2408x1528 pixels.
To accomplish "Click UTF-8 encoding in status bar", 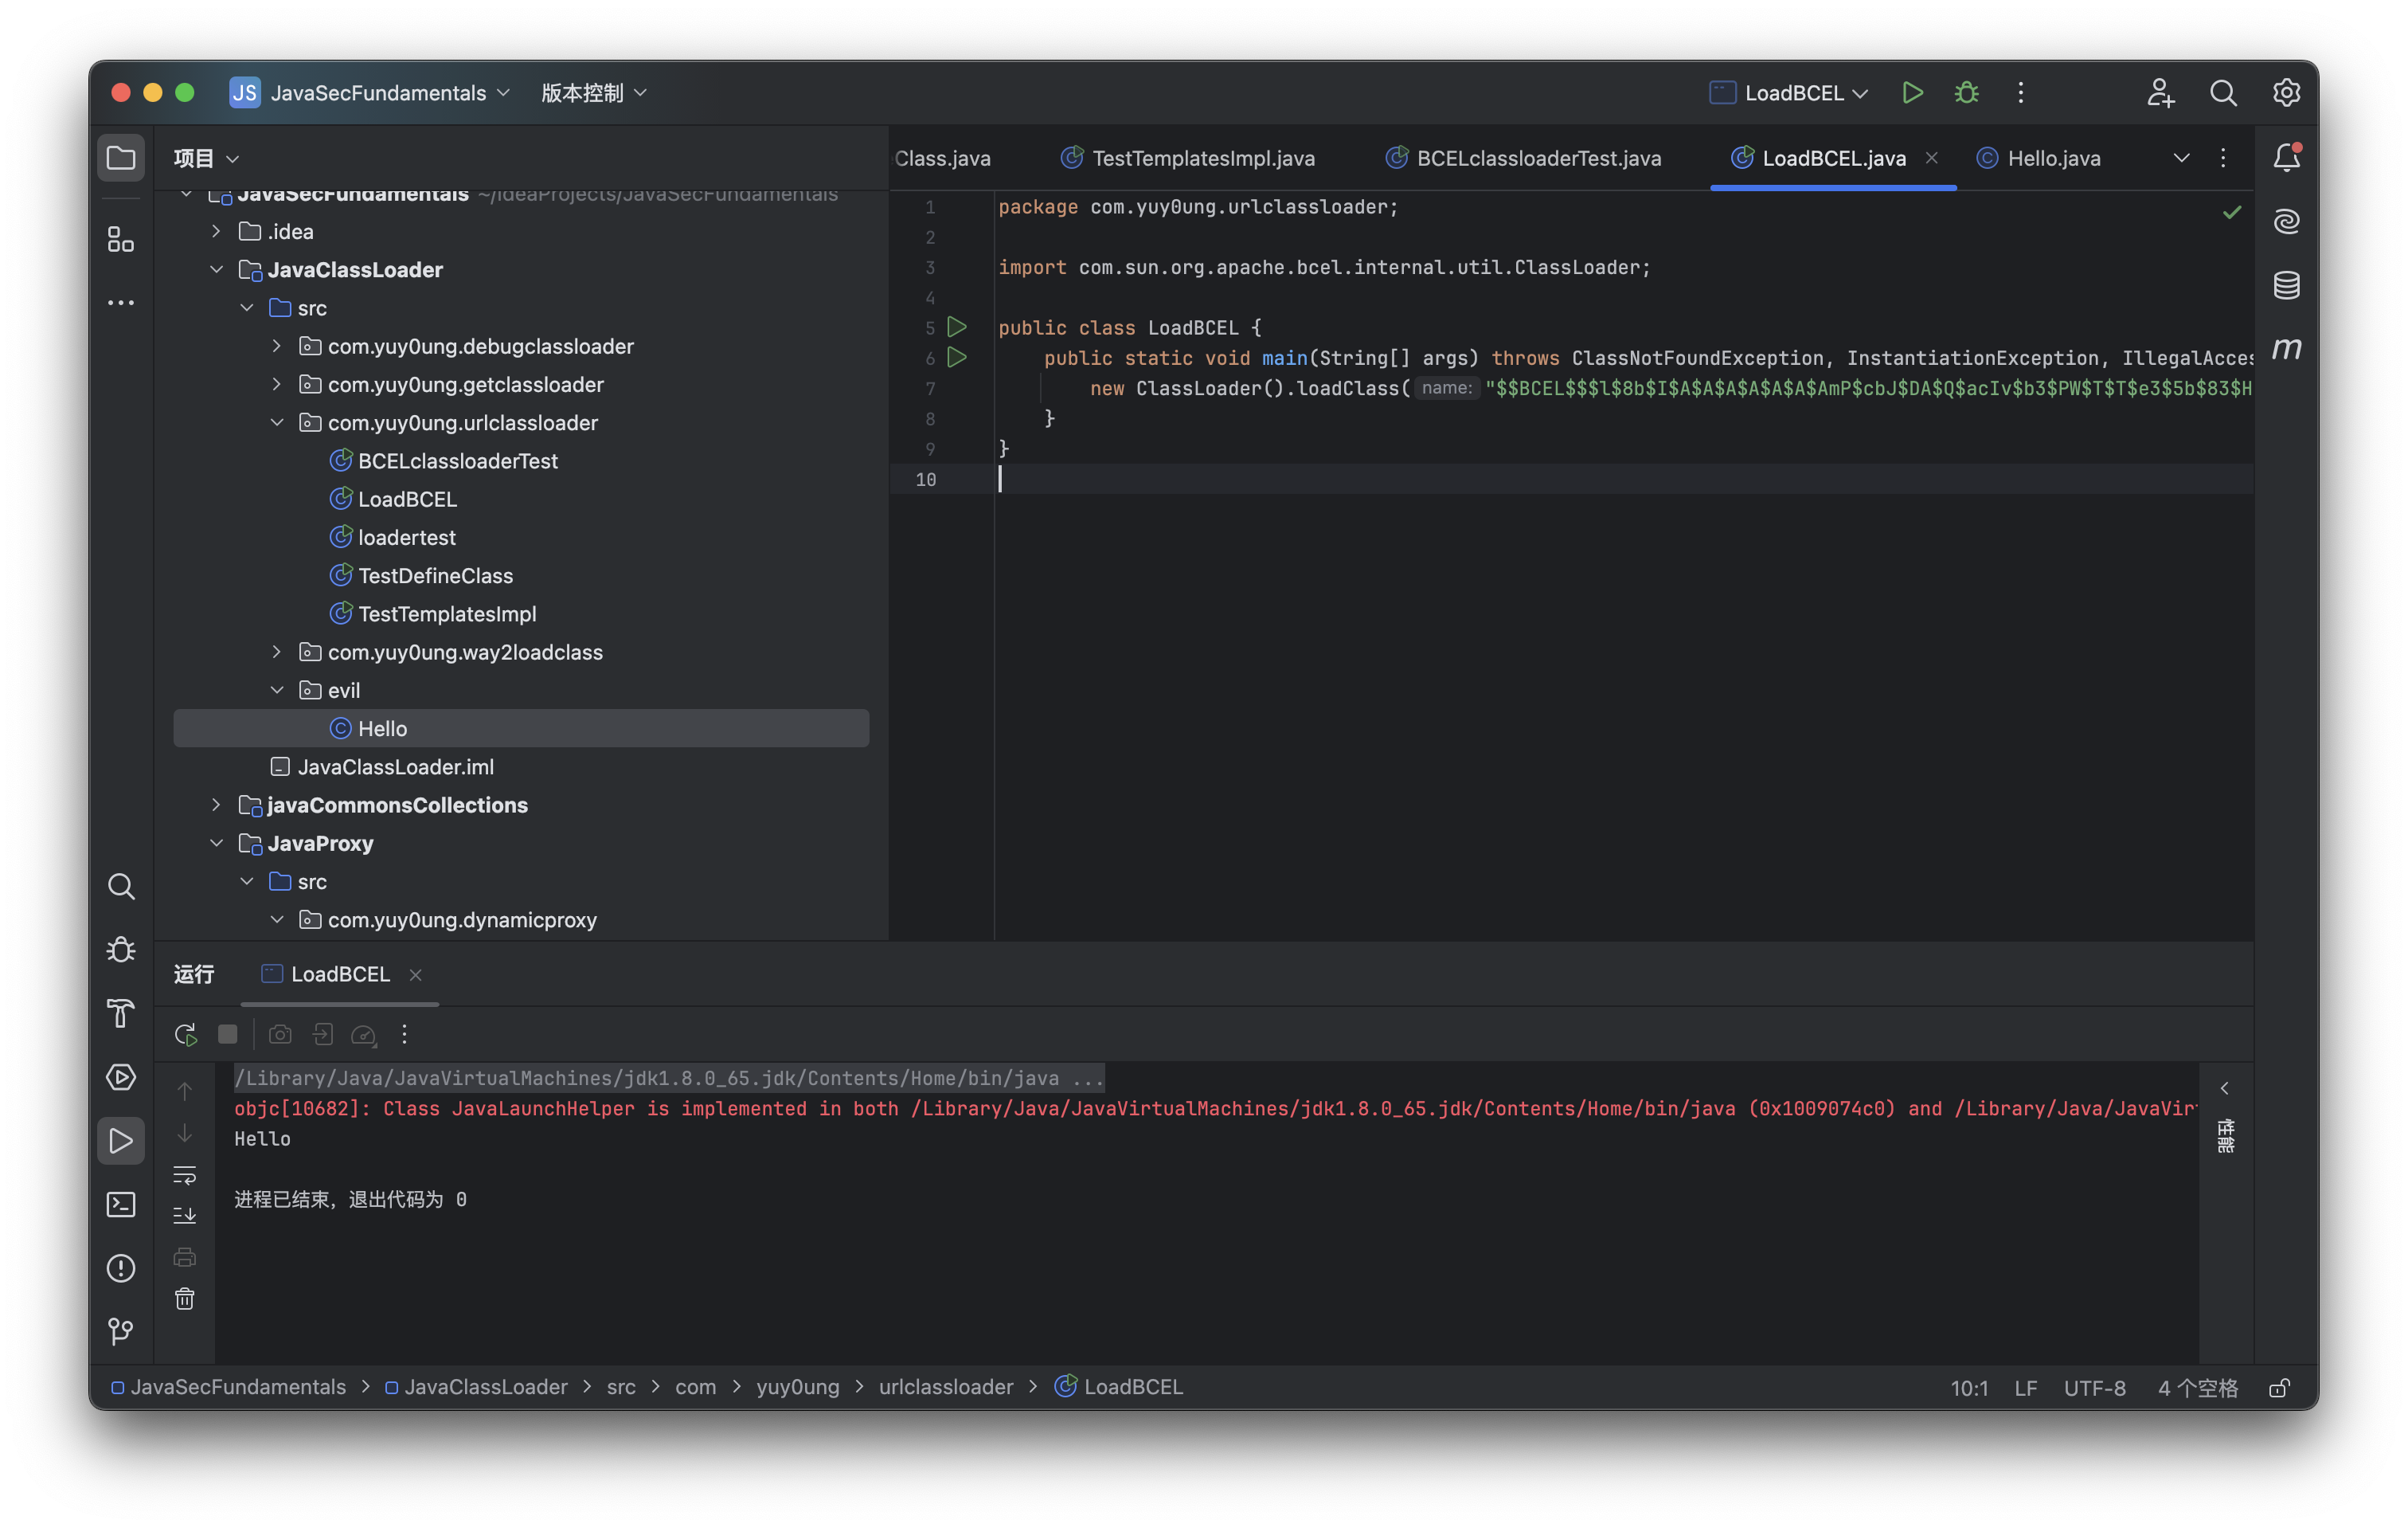I will [x=2094, y=1388].
